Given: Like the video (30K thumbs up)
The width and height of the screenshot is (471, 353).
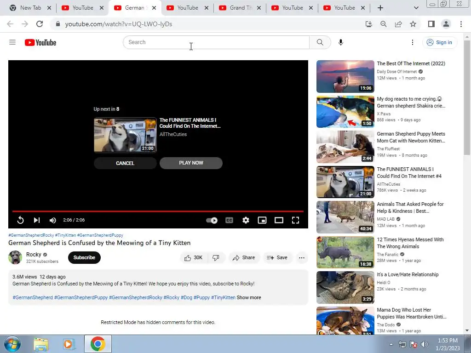Looking at the screenshot, I should [x=194, y=257].
